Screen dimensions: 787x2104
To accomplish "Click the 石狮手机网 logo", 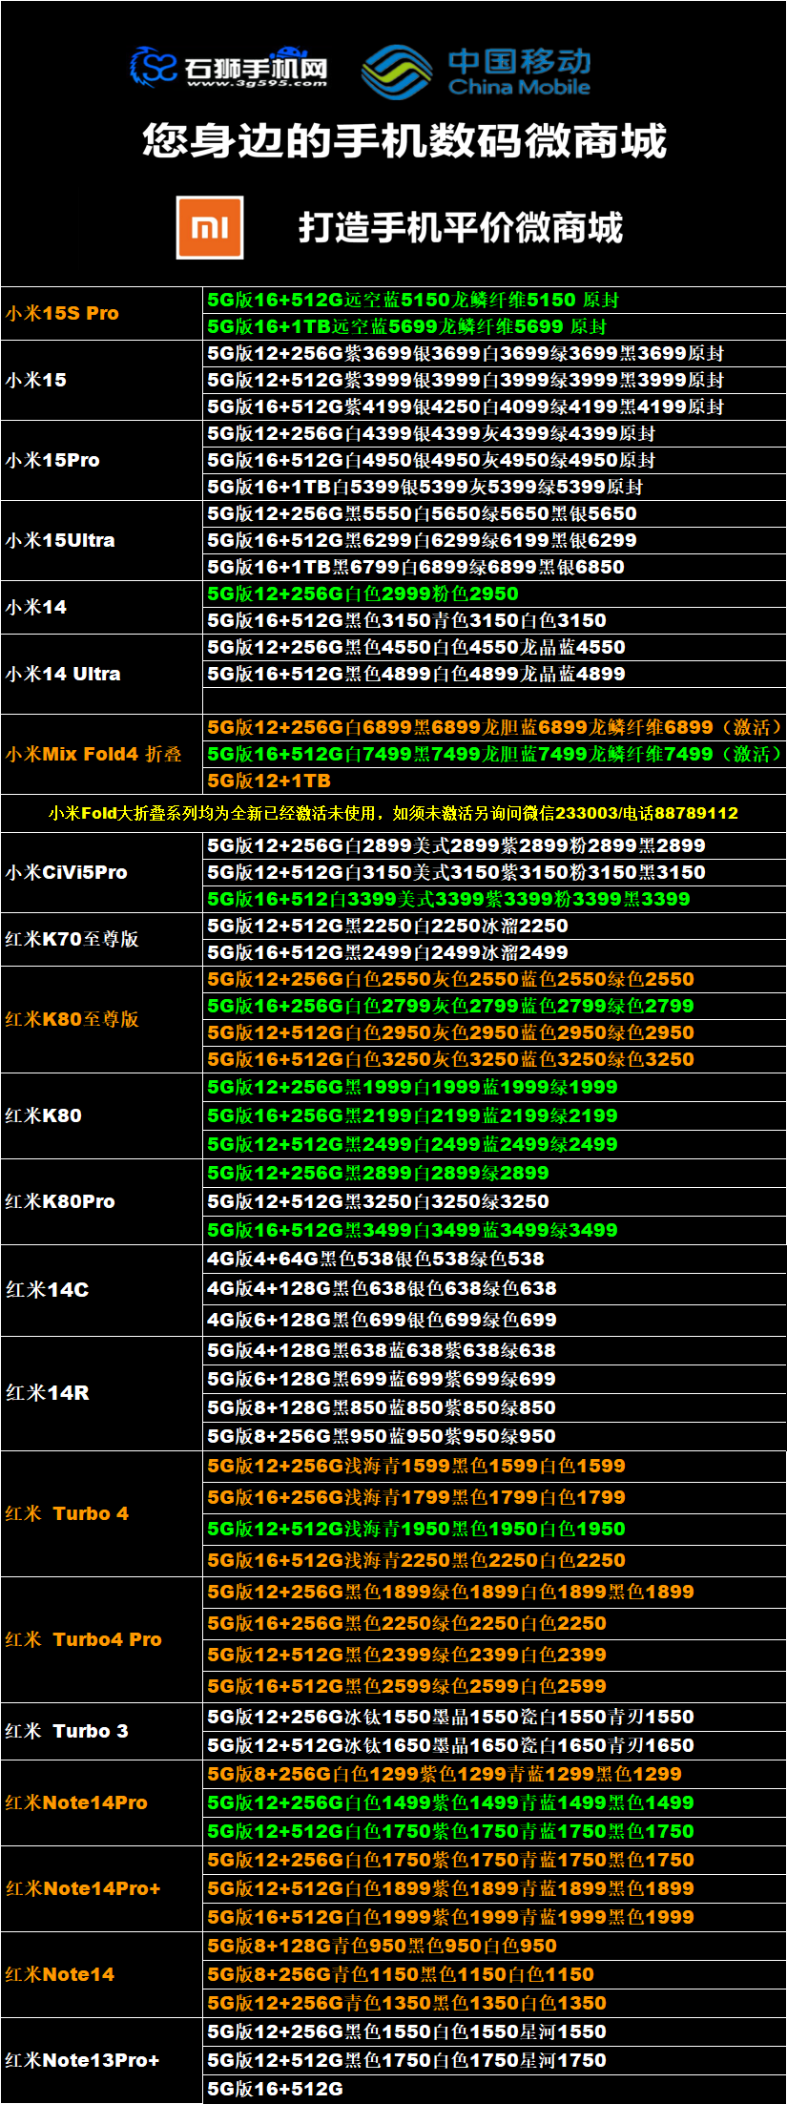I will (229, 67).
